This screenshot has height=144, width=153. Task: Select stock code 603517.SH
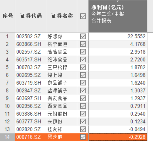click(x=29, y=60)
